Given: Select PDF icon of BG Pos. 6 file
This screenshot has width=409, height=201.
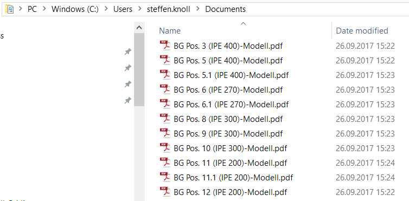Looking at the screenshot, I should click(x=165, y=89).
